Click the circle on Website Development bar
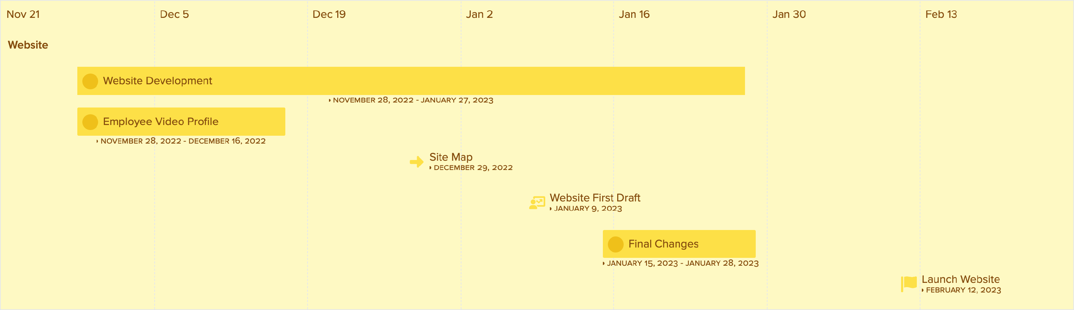Viewport: 1074px width, 310px height. tap(90, 81)
